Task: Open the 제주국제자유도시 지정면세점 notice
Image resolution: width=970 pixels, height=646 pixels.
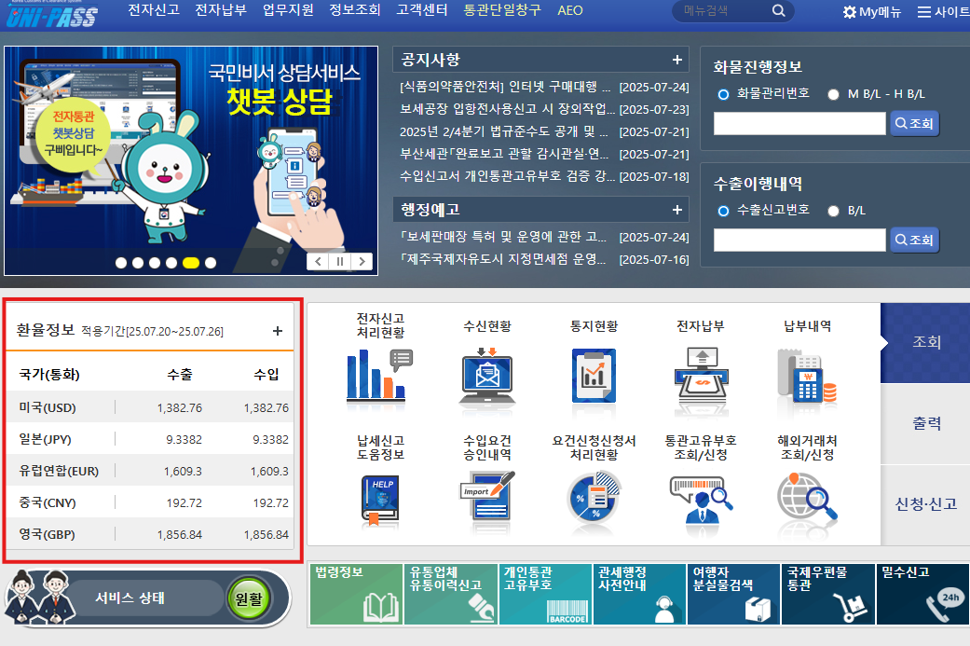Action: pos(503,259)
